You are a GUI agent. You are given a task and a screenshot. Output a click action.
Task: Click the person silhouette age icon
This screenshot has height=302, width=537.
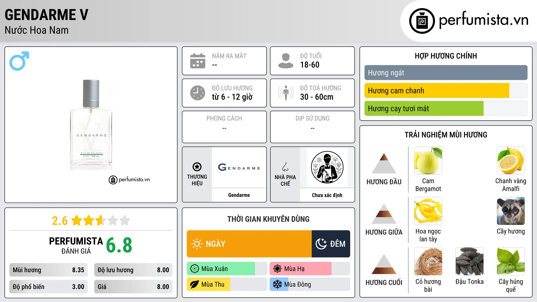(x=286, y=61)
